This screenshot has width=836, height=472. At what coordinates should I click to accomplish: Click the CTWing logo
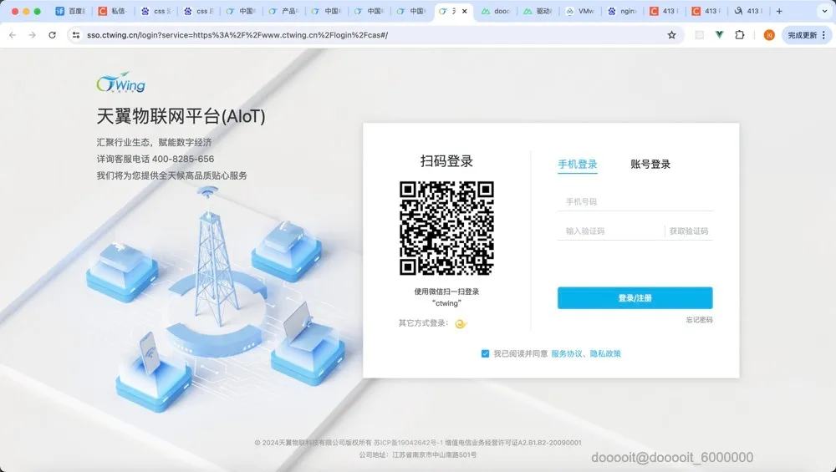(x=121, y=83)
